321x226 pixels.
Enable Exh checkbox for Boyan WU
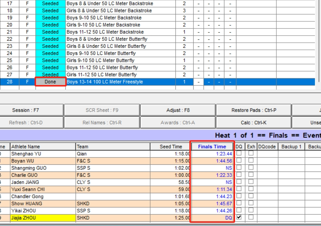coord(251,160)
